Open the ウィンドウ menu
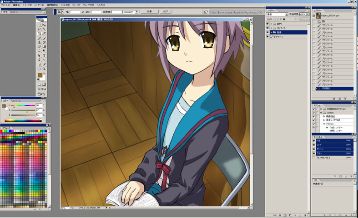This screenshot has width=358, height=218. click(88, 5)
